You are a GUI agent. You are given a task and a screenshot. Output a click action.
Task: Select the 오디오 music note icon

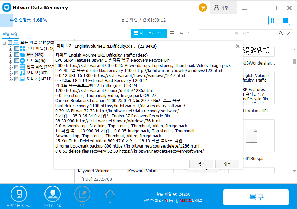coord(22,73)
